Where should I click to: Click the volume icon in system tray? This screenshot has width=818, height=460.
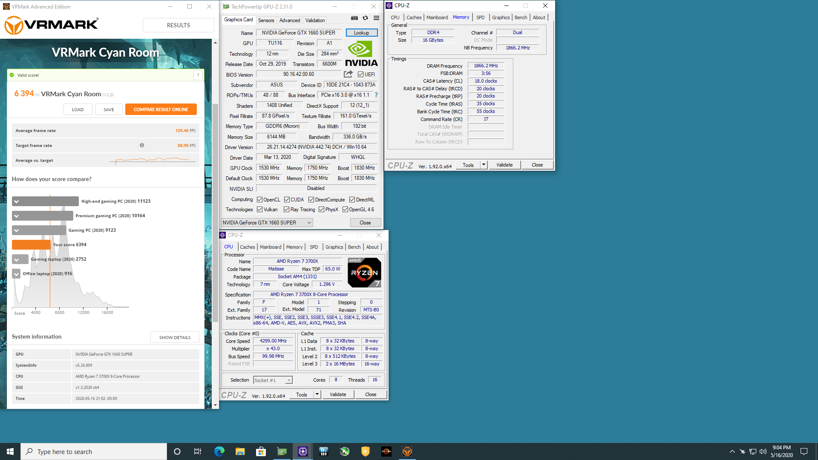pos(763,451)
